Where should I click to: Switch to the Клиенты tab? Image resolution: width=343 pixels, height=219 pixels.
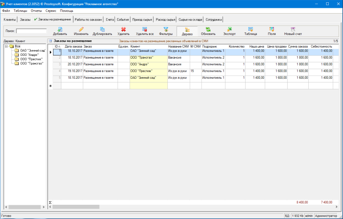pos(10,20)
